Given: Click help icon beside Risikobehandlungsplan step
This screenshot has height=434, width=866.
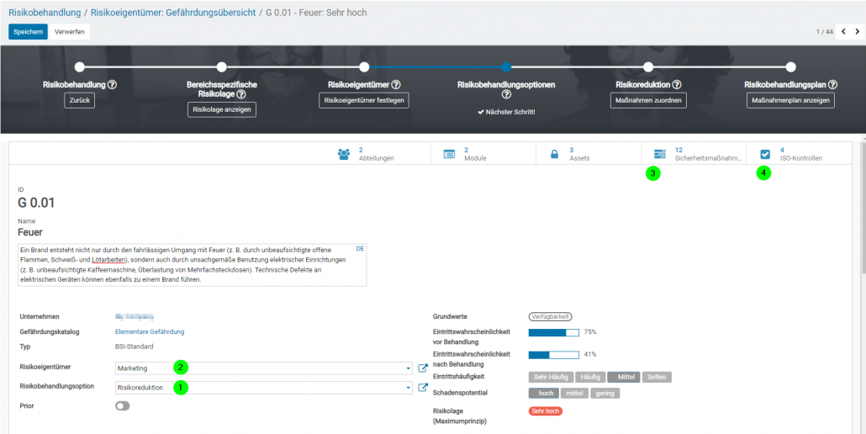Looking at the screenshot, I should tap(833, 85).
